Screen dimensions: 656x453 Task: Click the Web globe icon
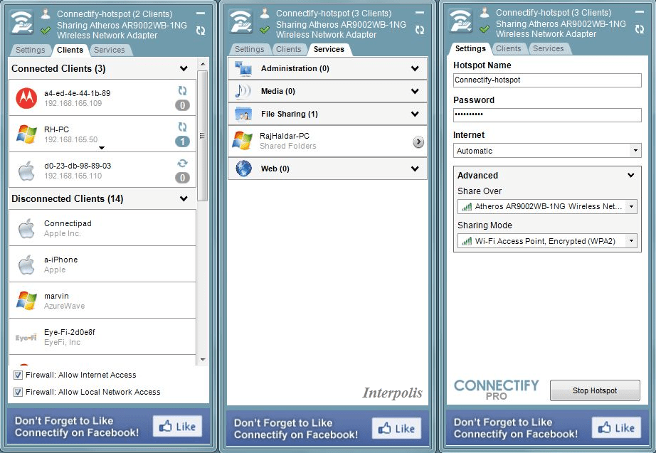pyautogui.click(x=243, y=169)
